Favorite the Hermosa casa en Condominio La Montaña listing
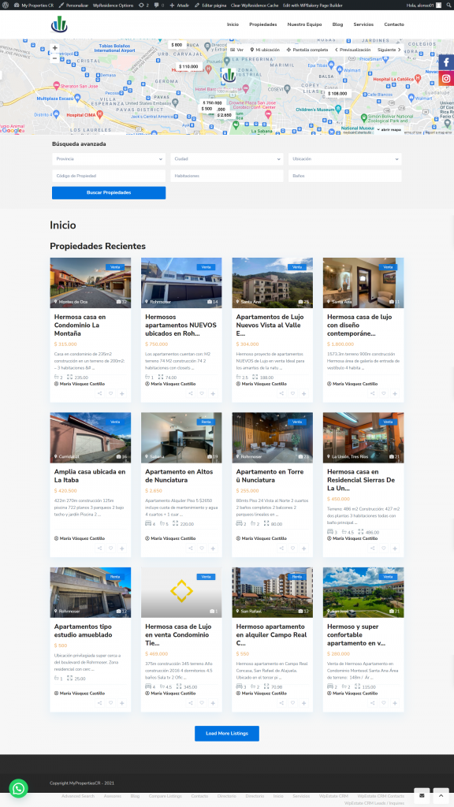The height and width of the screenshot is (807, 454). click(110, 394)
